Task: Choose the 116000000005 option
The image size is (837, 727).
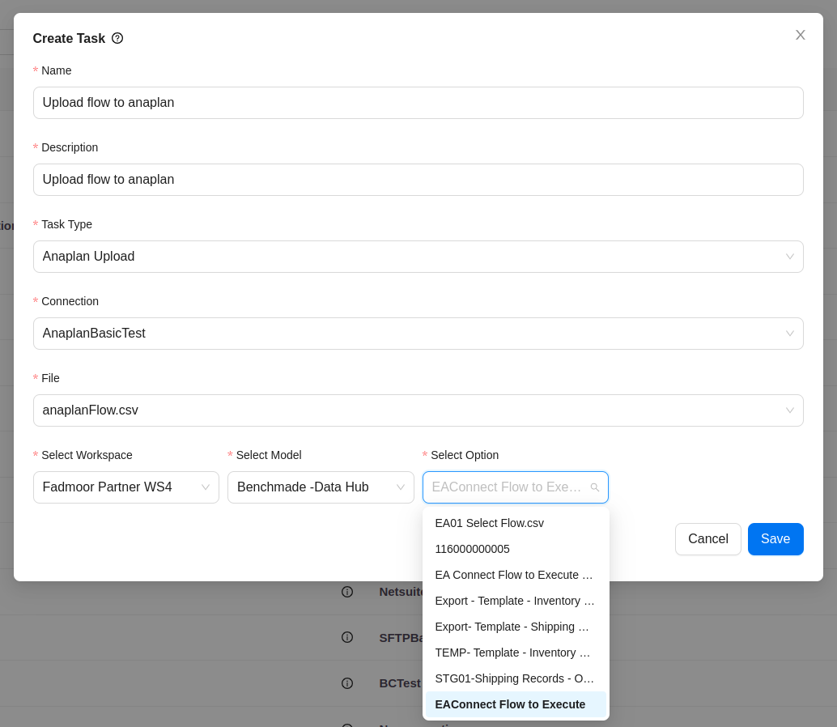Action: (516, 549)
